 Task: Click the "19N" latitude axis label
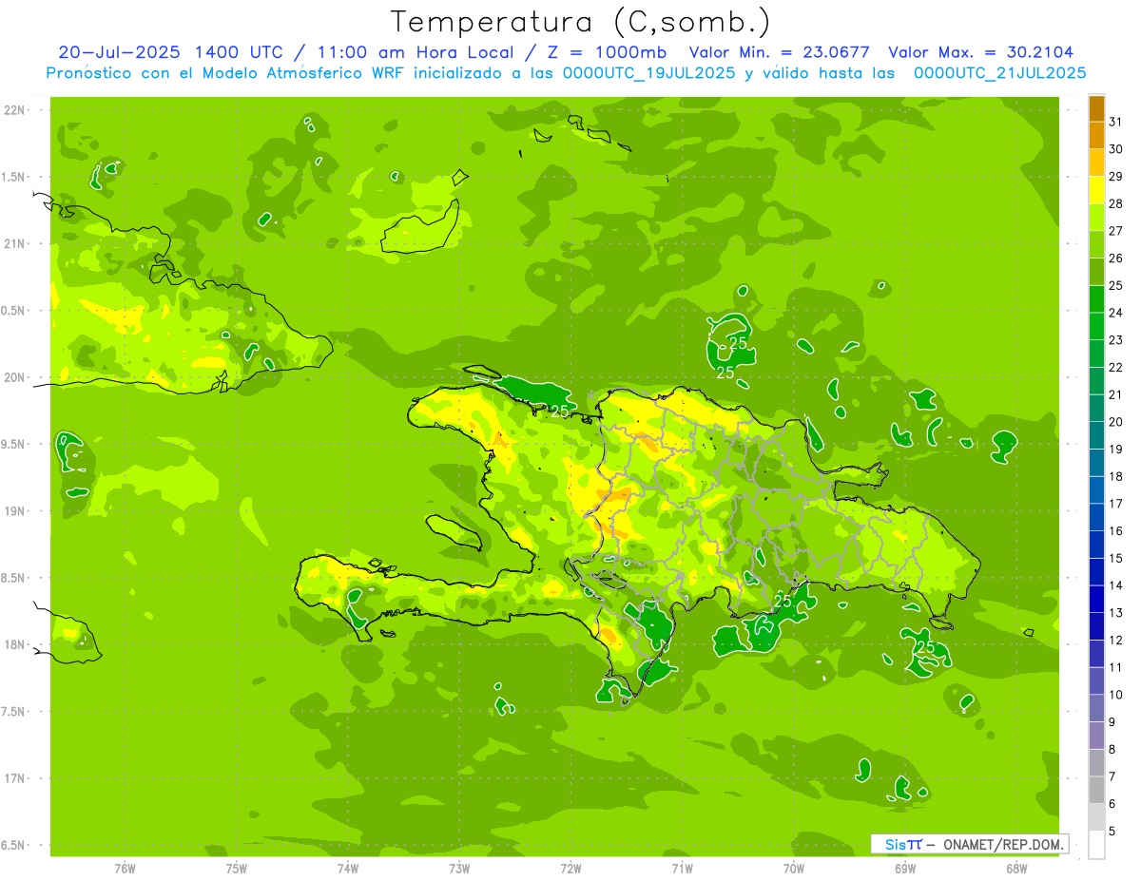[x=14, y=511]
